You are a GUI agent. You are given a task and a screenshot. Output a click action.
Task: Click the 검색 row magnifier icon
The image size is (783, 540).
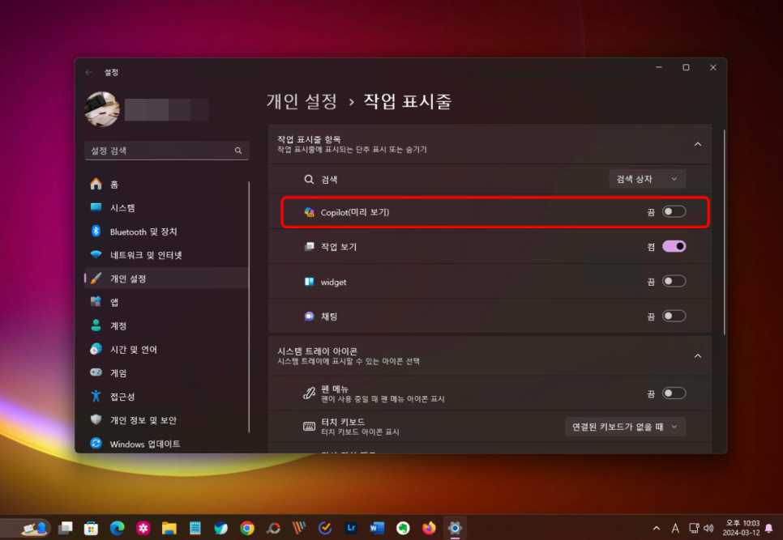[x=309, y=180]
